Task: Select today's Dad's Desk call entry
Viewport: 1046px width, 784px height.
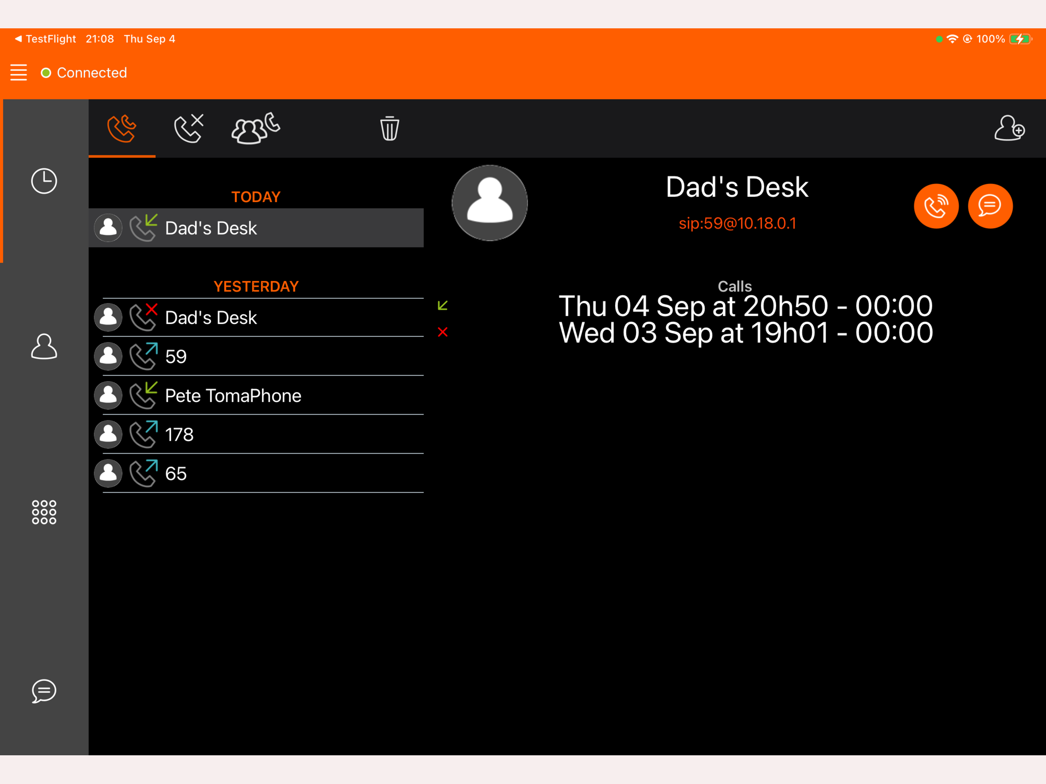Action: (256, 228)
